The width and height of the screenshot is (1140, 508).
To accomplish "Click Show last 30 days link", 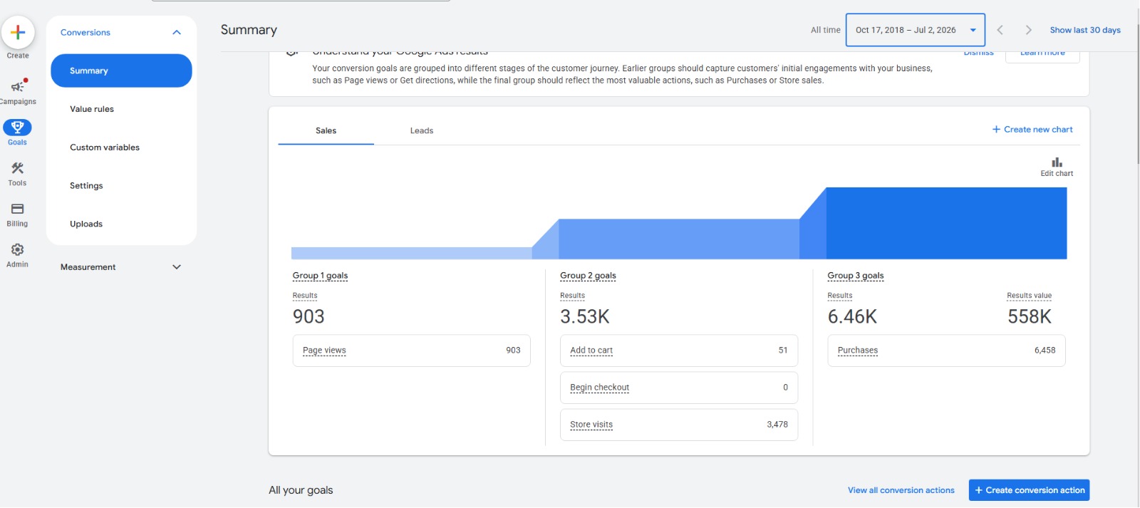I will pos(1085,30).
